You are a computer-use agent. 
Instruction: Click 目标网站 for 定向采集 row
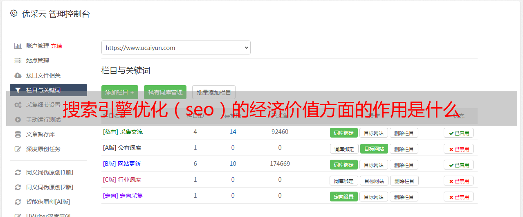374,197
